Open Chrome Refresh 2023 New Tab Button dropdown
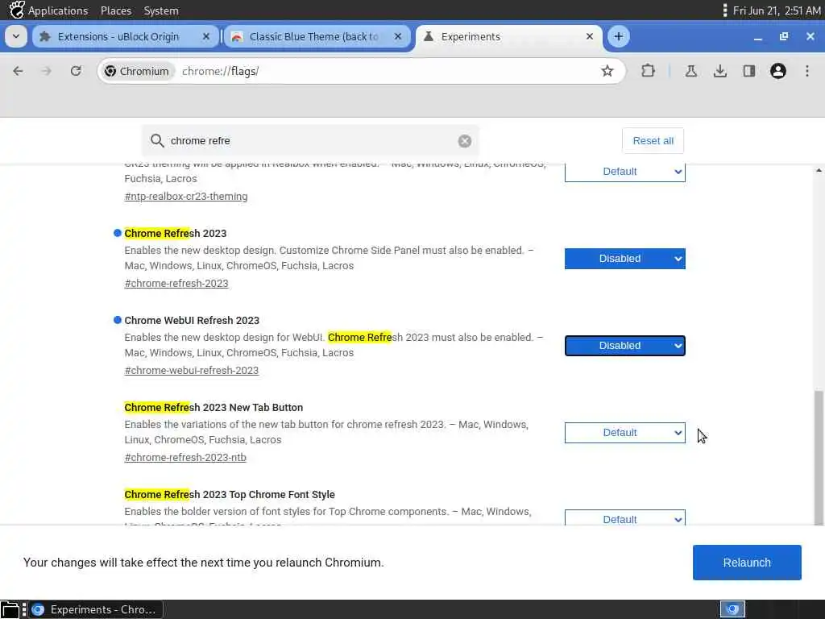Image resolution: width=825 pixels, height=619 pixels. 624,433
